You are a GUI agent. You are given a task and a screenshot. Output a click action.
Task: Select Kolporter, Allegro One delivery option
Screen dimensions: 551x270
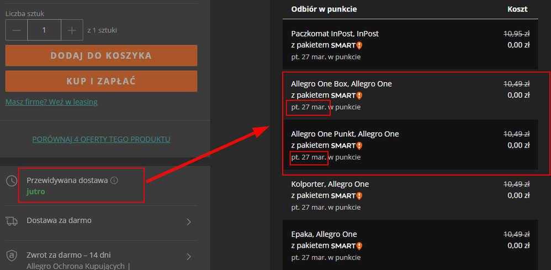[x=330, y=184]
